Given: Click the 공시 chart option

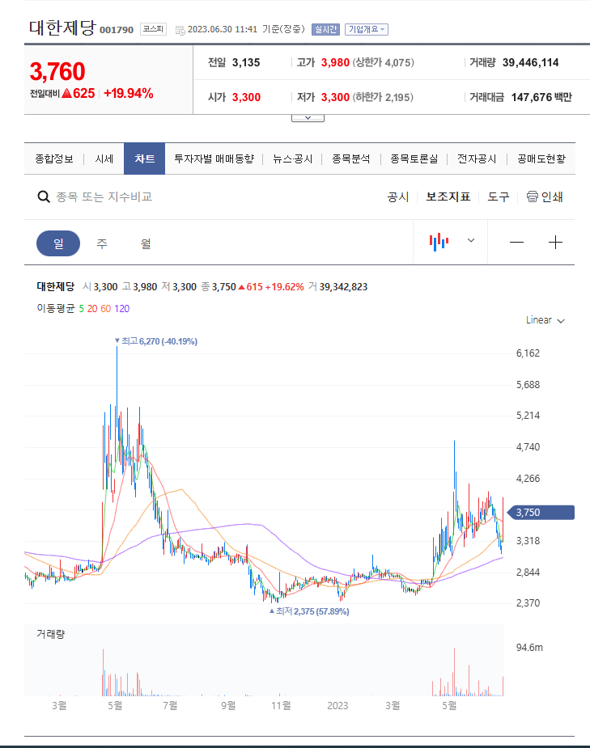Looking at the screenshot, I should pyautogui.click(x=398, y=197).
